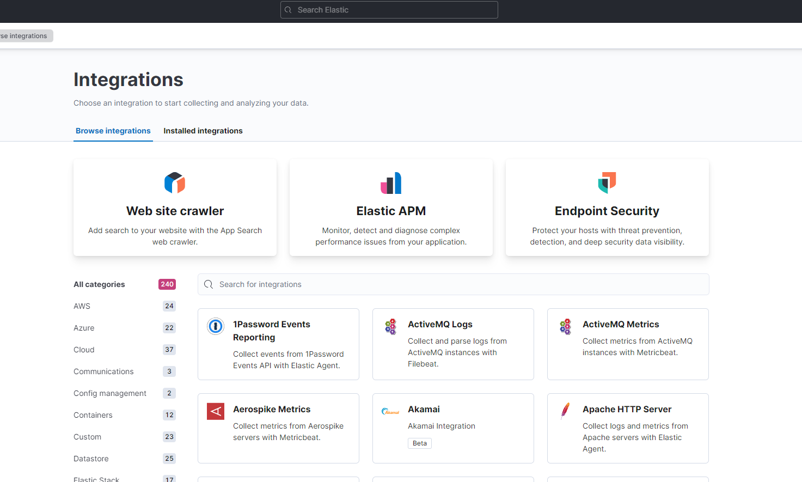Click the ActiveMQ Logs gears icon

click(x=390, y=326)
